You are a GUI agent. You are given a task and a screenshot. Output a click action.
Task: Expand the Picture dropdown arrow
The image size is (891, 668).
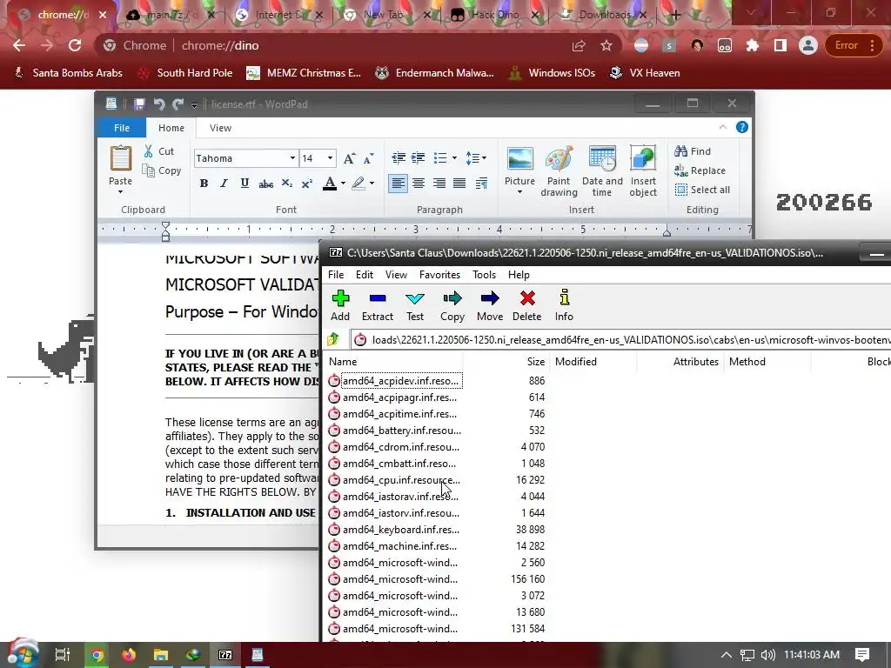point(519,192)
